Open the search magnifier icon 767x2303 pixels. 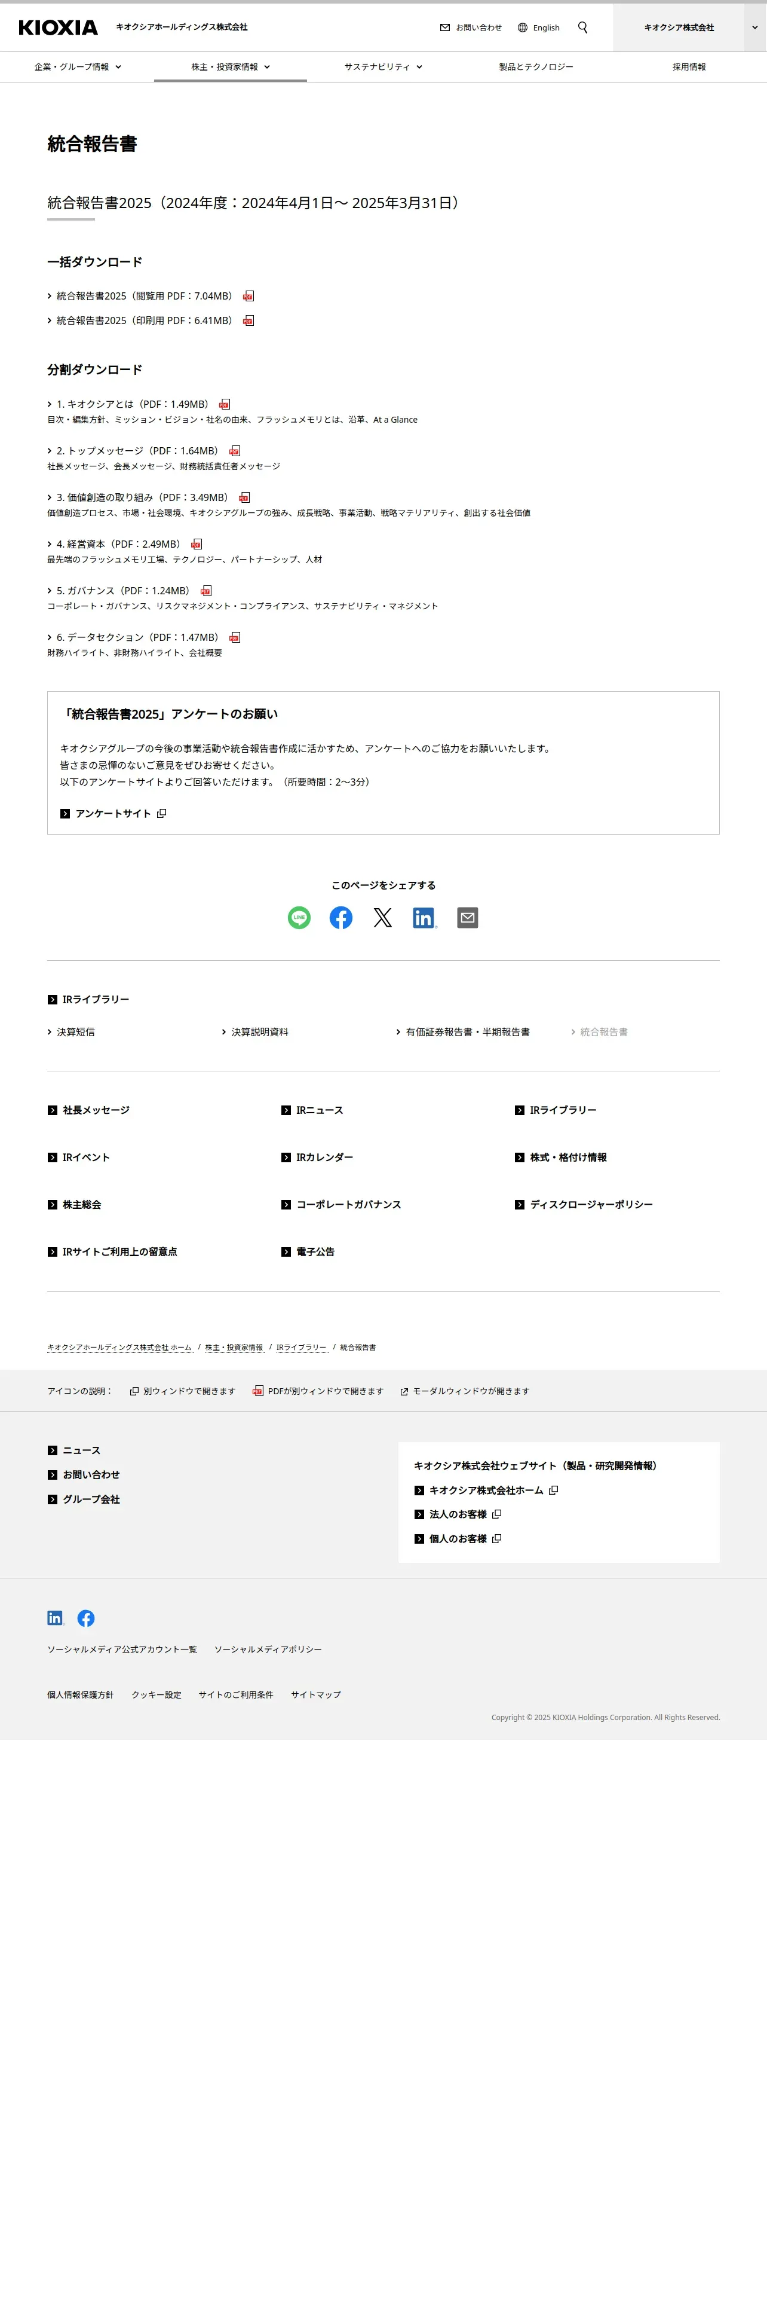pos(583,28)
